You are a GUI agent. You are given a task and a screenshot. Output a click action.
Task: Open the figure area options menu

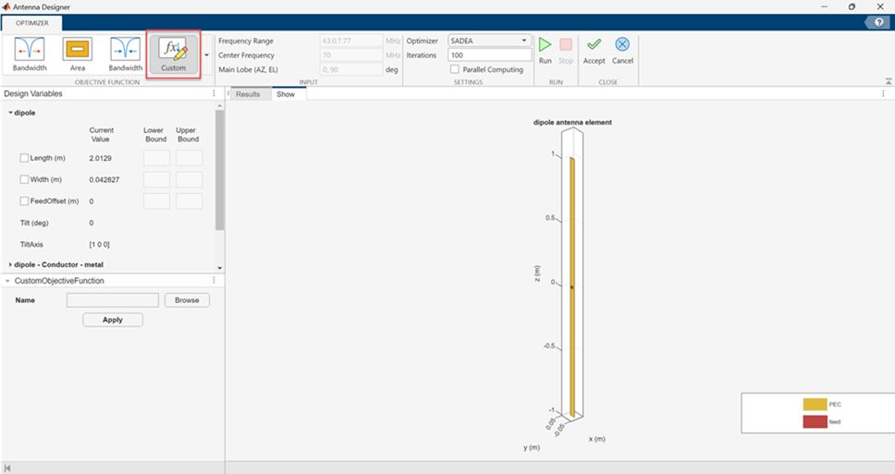click(883, 93)
